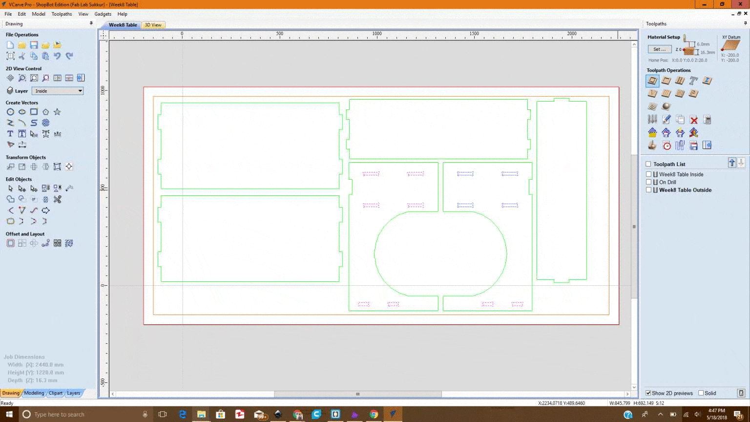
Task: Check the On Drill toolpath checkbox
Action: (648, 182)
